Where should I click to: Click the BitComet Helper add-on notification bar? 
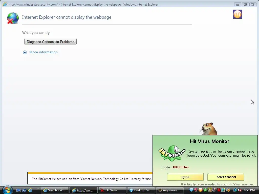90,178
